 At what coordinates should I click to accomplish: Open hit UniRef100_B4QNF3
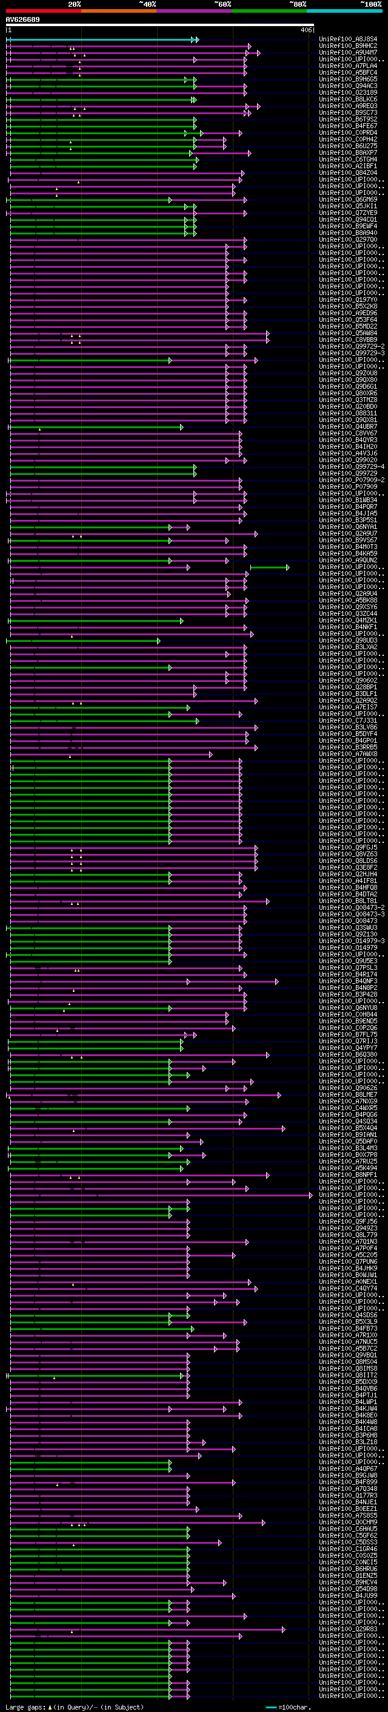348,981
